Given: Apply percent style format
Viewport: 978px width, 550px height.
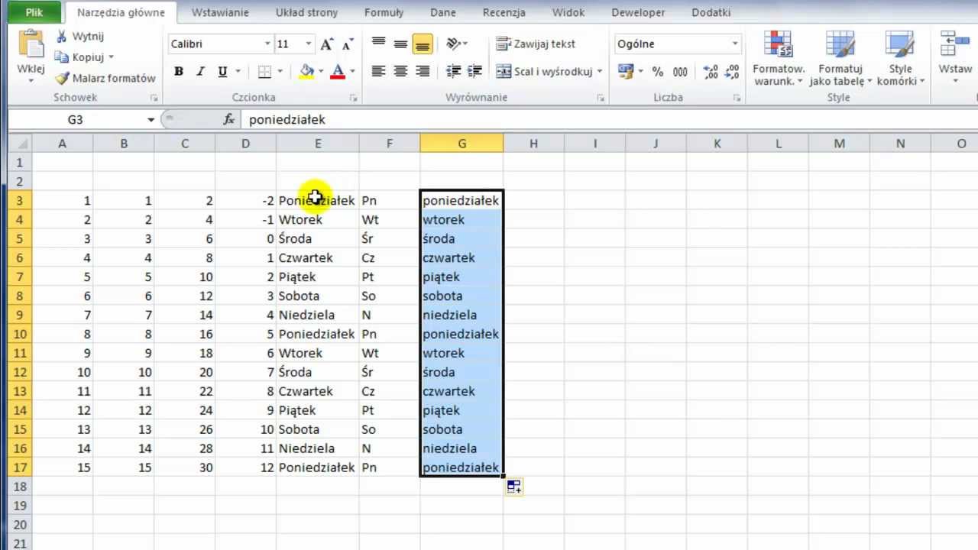Looking at the screenshot, I should (x=659, y=71).
